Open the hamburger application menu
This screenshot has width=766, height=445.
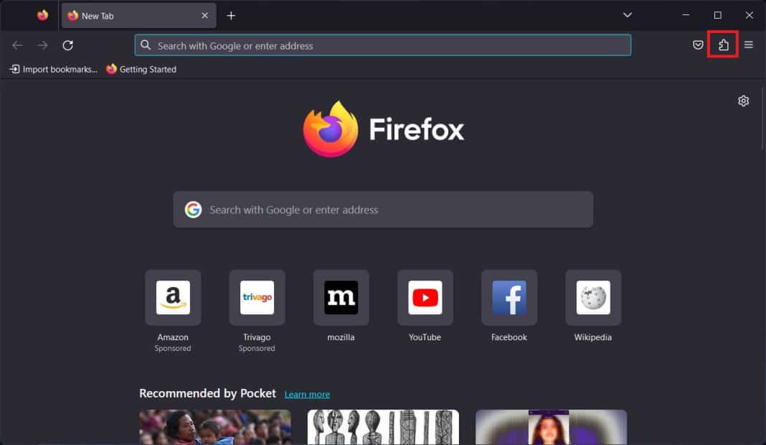(748, 45)
